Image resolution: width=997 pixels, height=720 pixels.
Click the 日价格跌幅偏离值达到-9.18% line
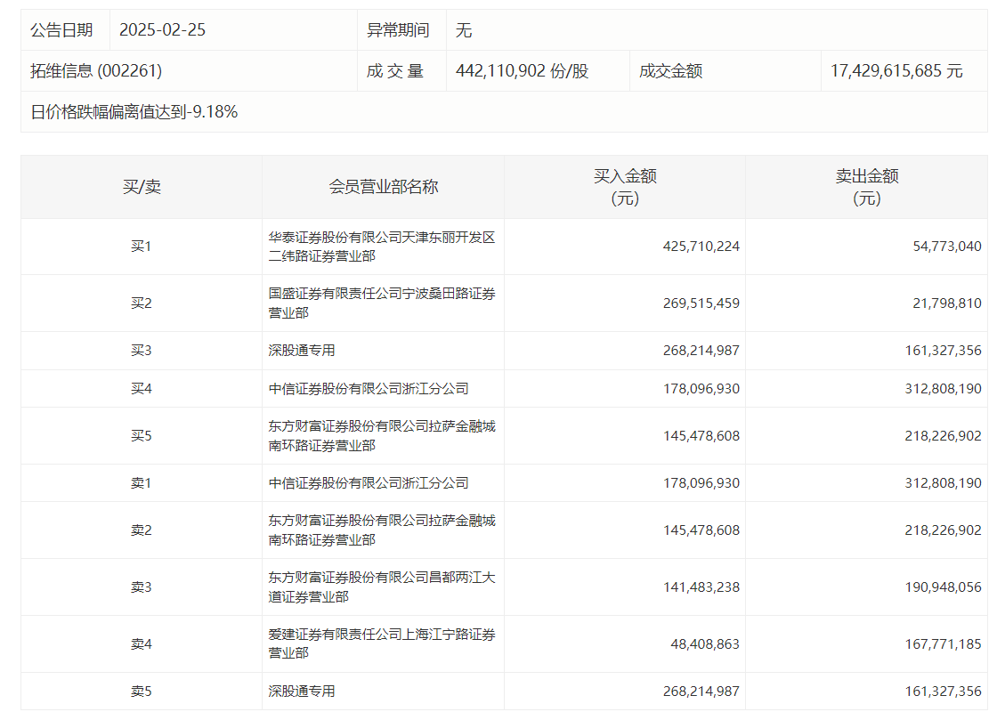134,112
